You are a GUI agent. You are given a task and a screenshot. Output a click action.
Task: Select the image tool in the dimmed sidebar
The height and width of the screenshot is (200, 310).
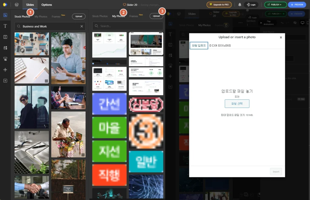170,24
